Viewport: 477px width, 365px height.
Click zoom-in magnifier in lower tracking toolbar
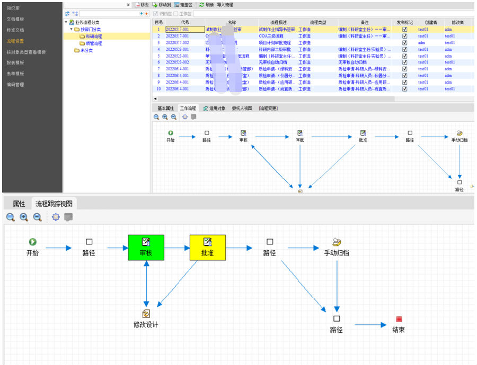pos(24,217)
